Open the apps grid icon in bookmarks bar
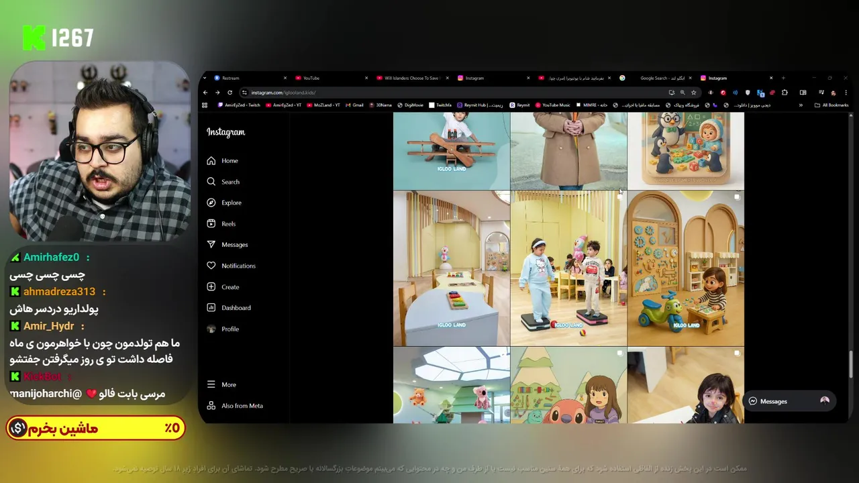Viewport: 859px width, 483px height. point(205,105)
